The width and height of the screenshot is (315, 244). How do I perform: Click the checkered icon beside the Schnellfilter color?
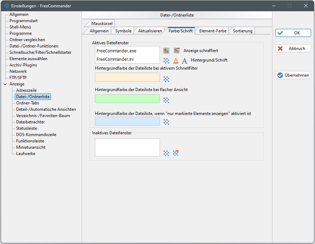pos(166,79)
